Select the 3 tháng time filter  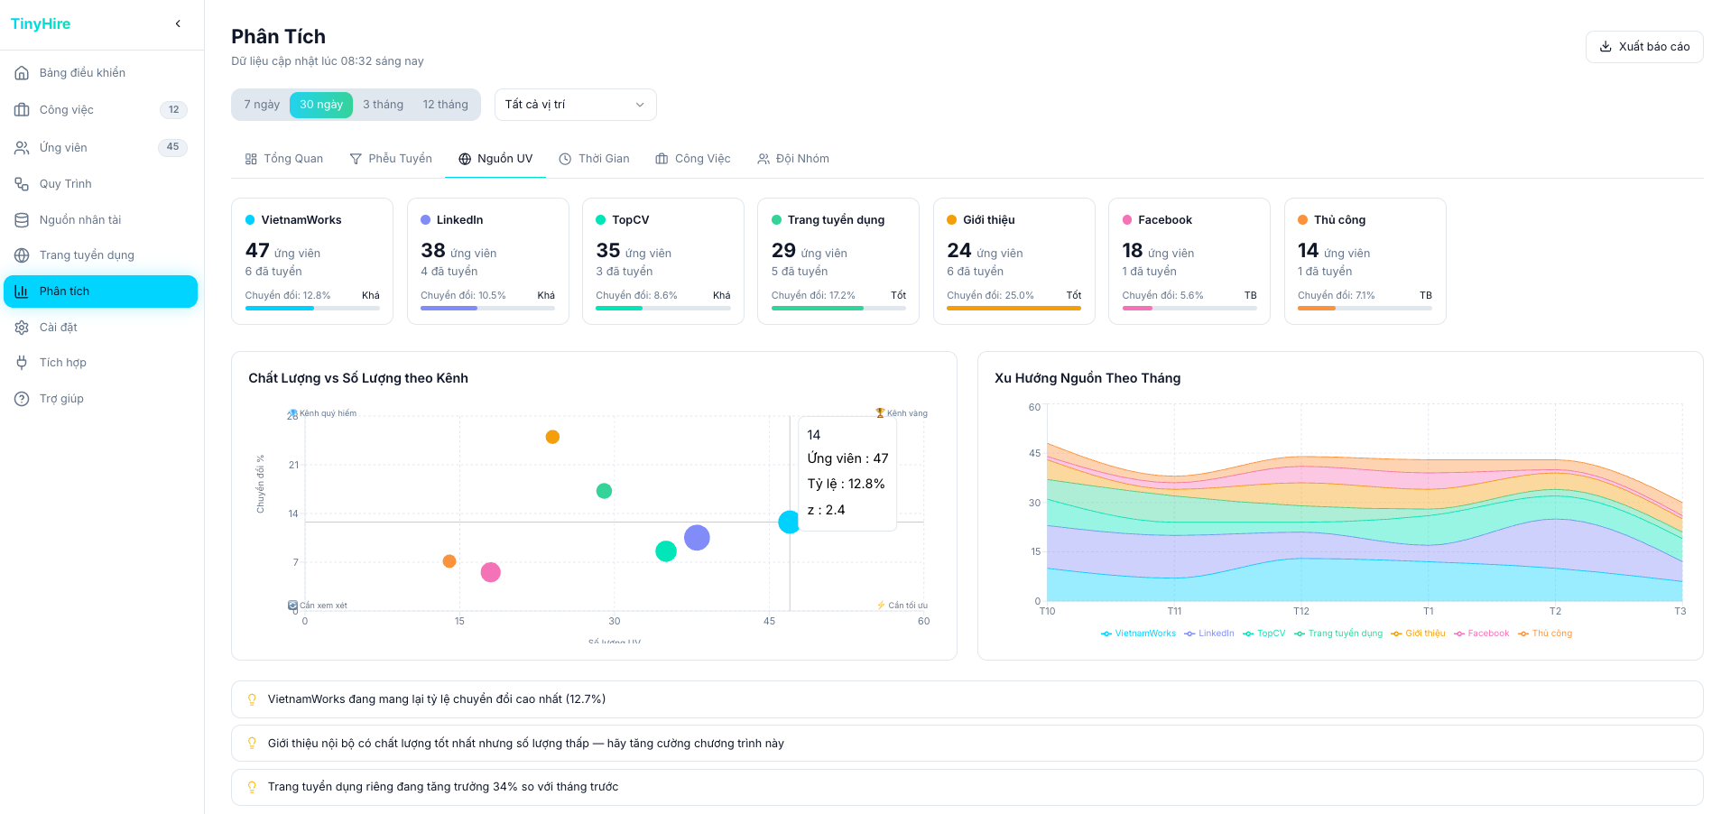coord(382,104)
